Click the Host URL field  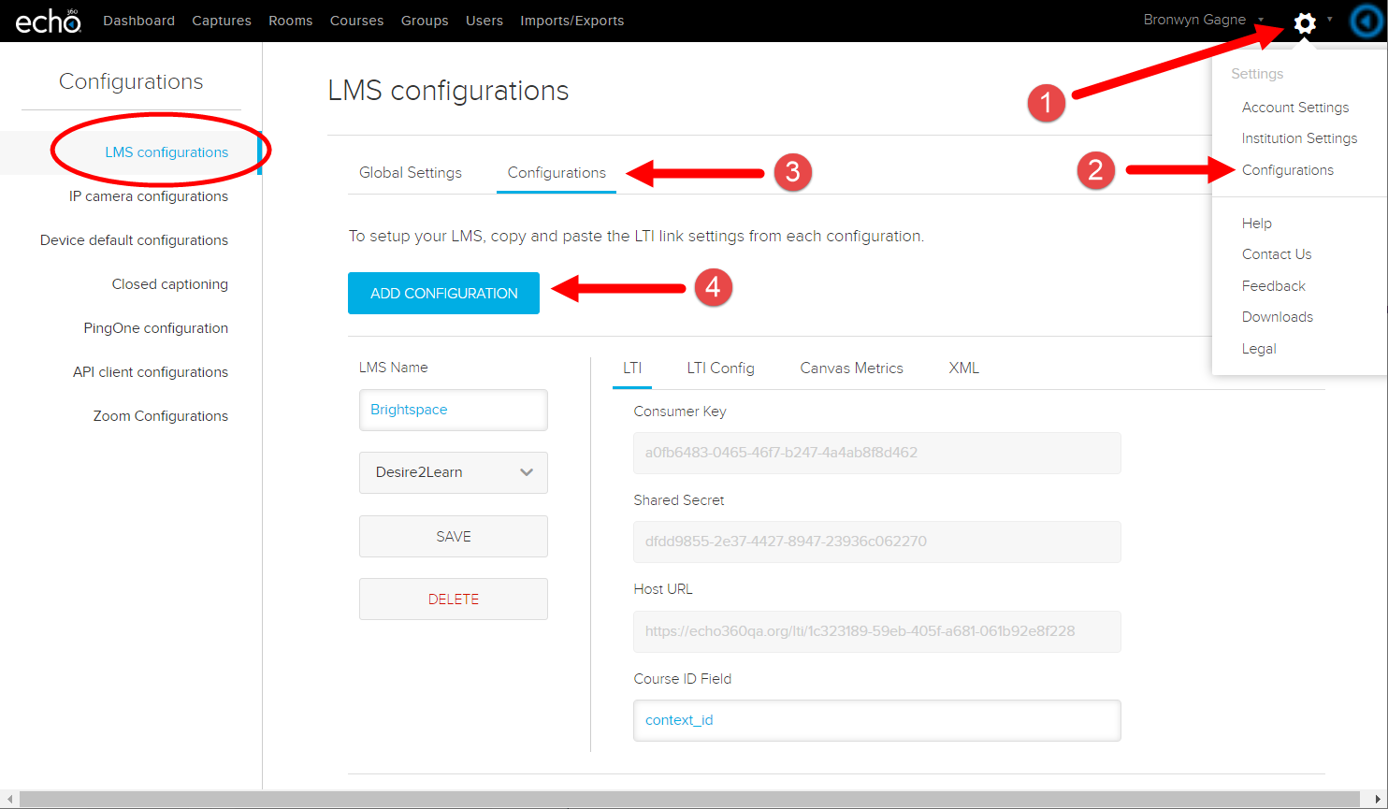coord(876,631)
